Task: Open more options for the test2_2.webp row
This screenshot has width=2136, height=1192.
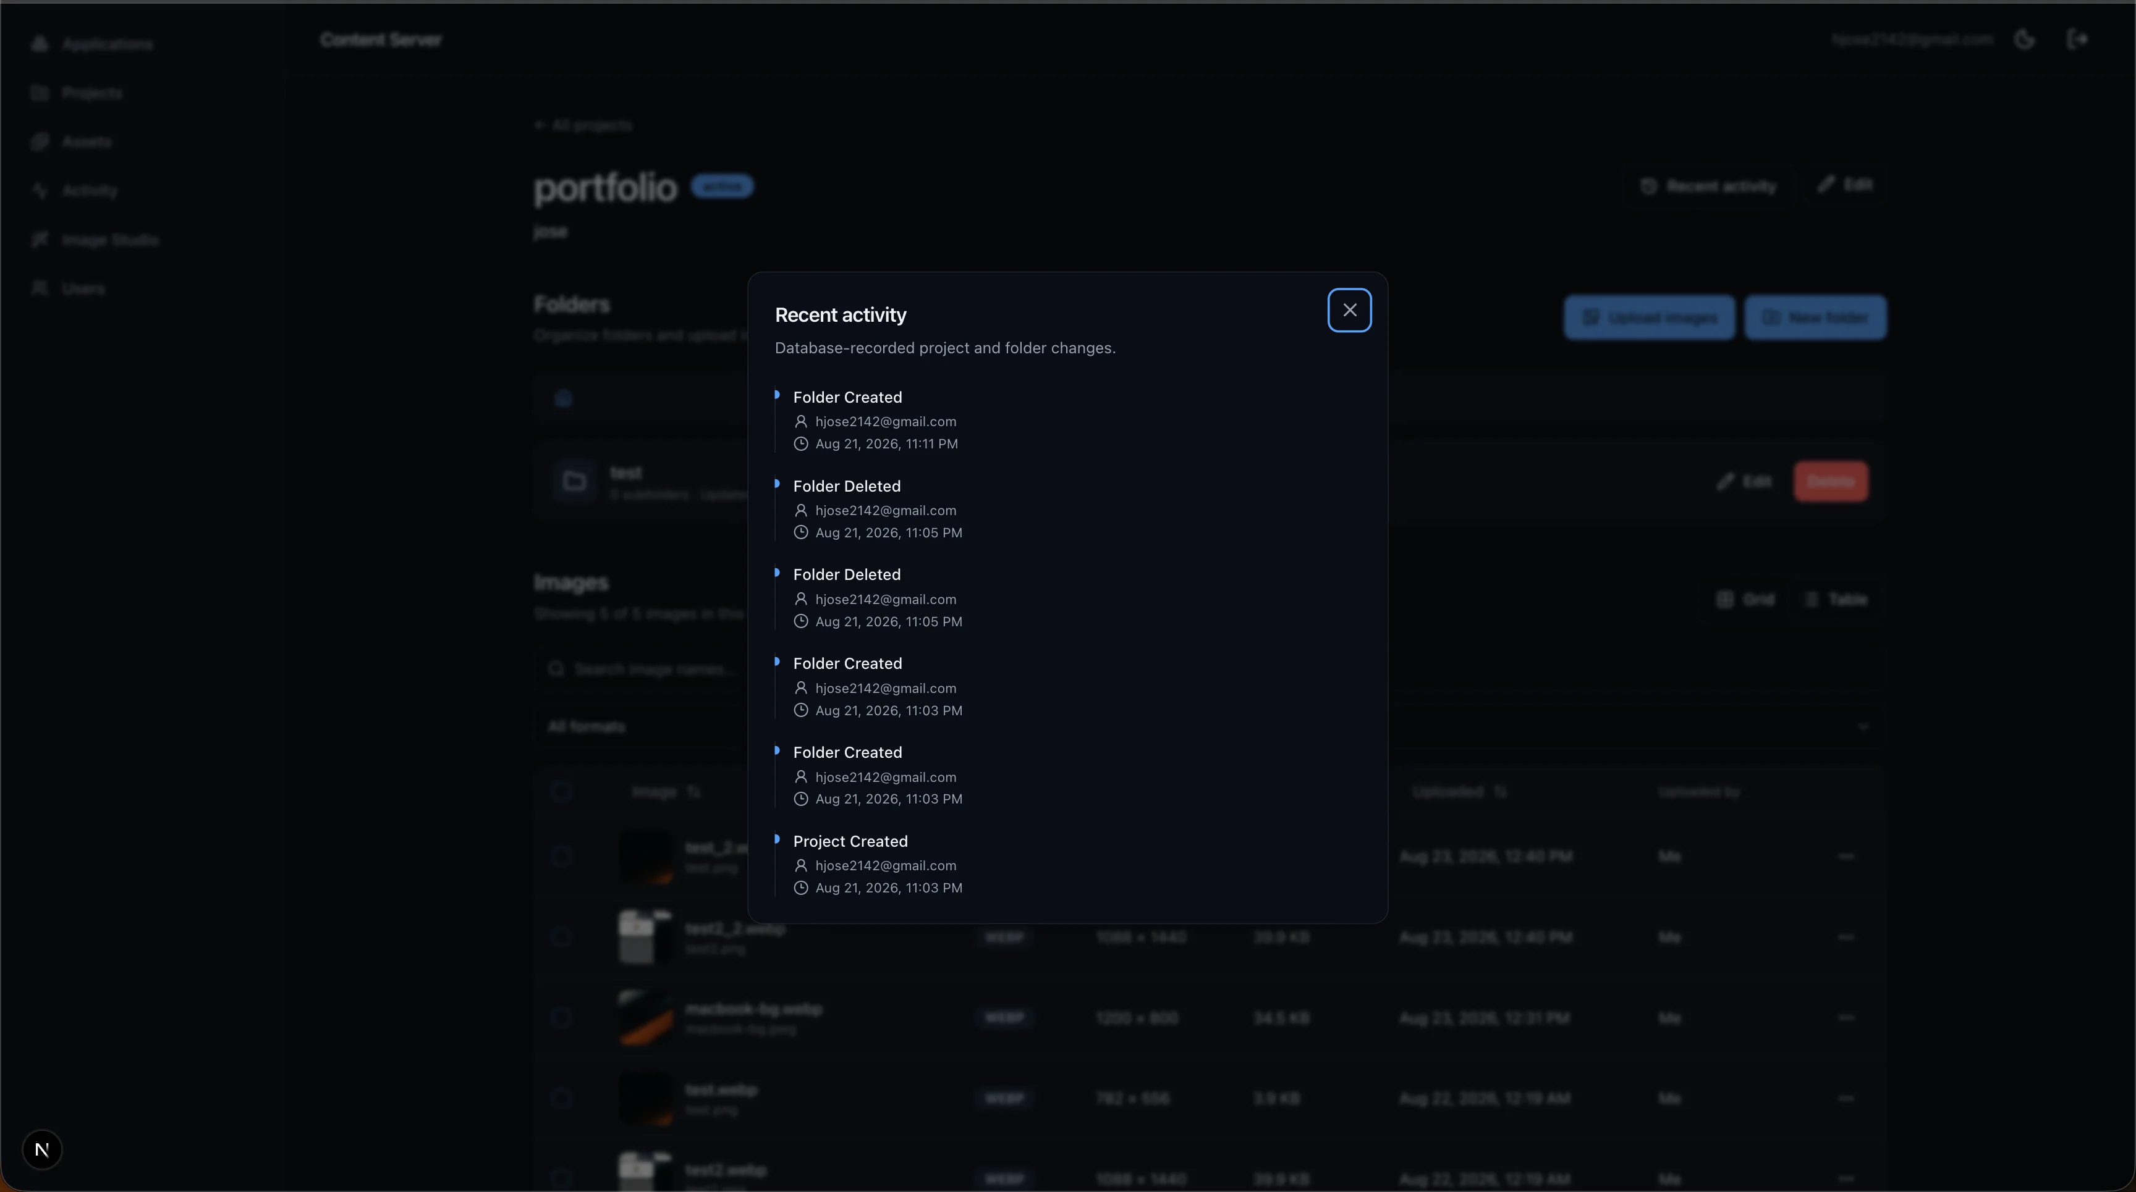Action: [x=1846, y=936]
